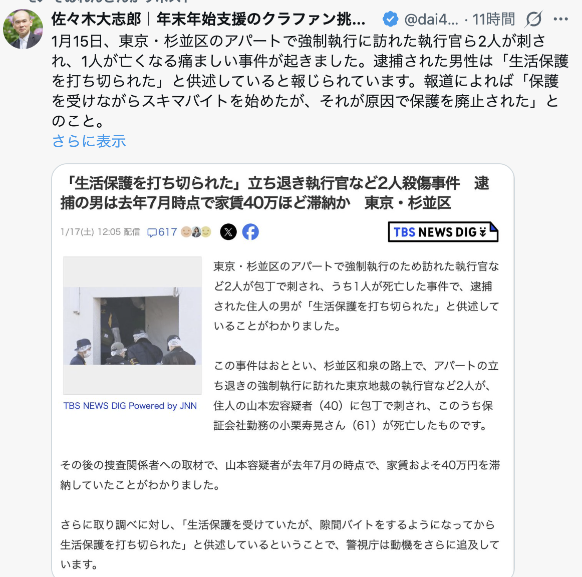
Task: Click the blue verified badge
Action: (390, 19)
